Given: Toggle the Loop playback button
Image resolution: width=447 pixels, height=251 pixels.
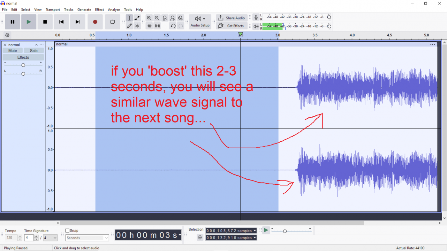Looking at the screenshot, I should [112, 22].
